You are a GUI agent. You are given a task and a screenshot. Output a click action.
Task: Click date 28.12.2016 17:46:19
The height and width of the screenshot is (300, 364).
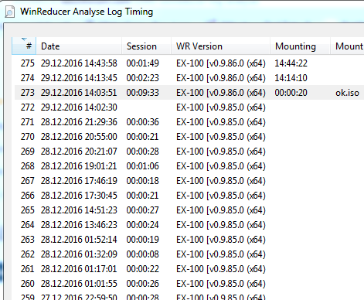coord(79,181)
